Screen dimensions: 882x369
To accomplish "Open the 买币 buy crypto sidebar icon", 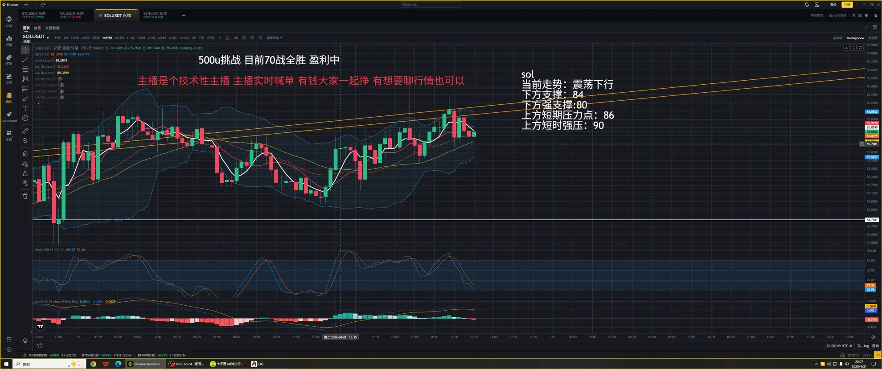I will (x=9, y=59).
